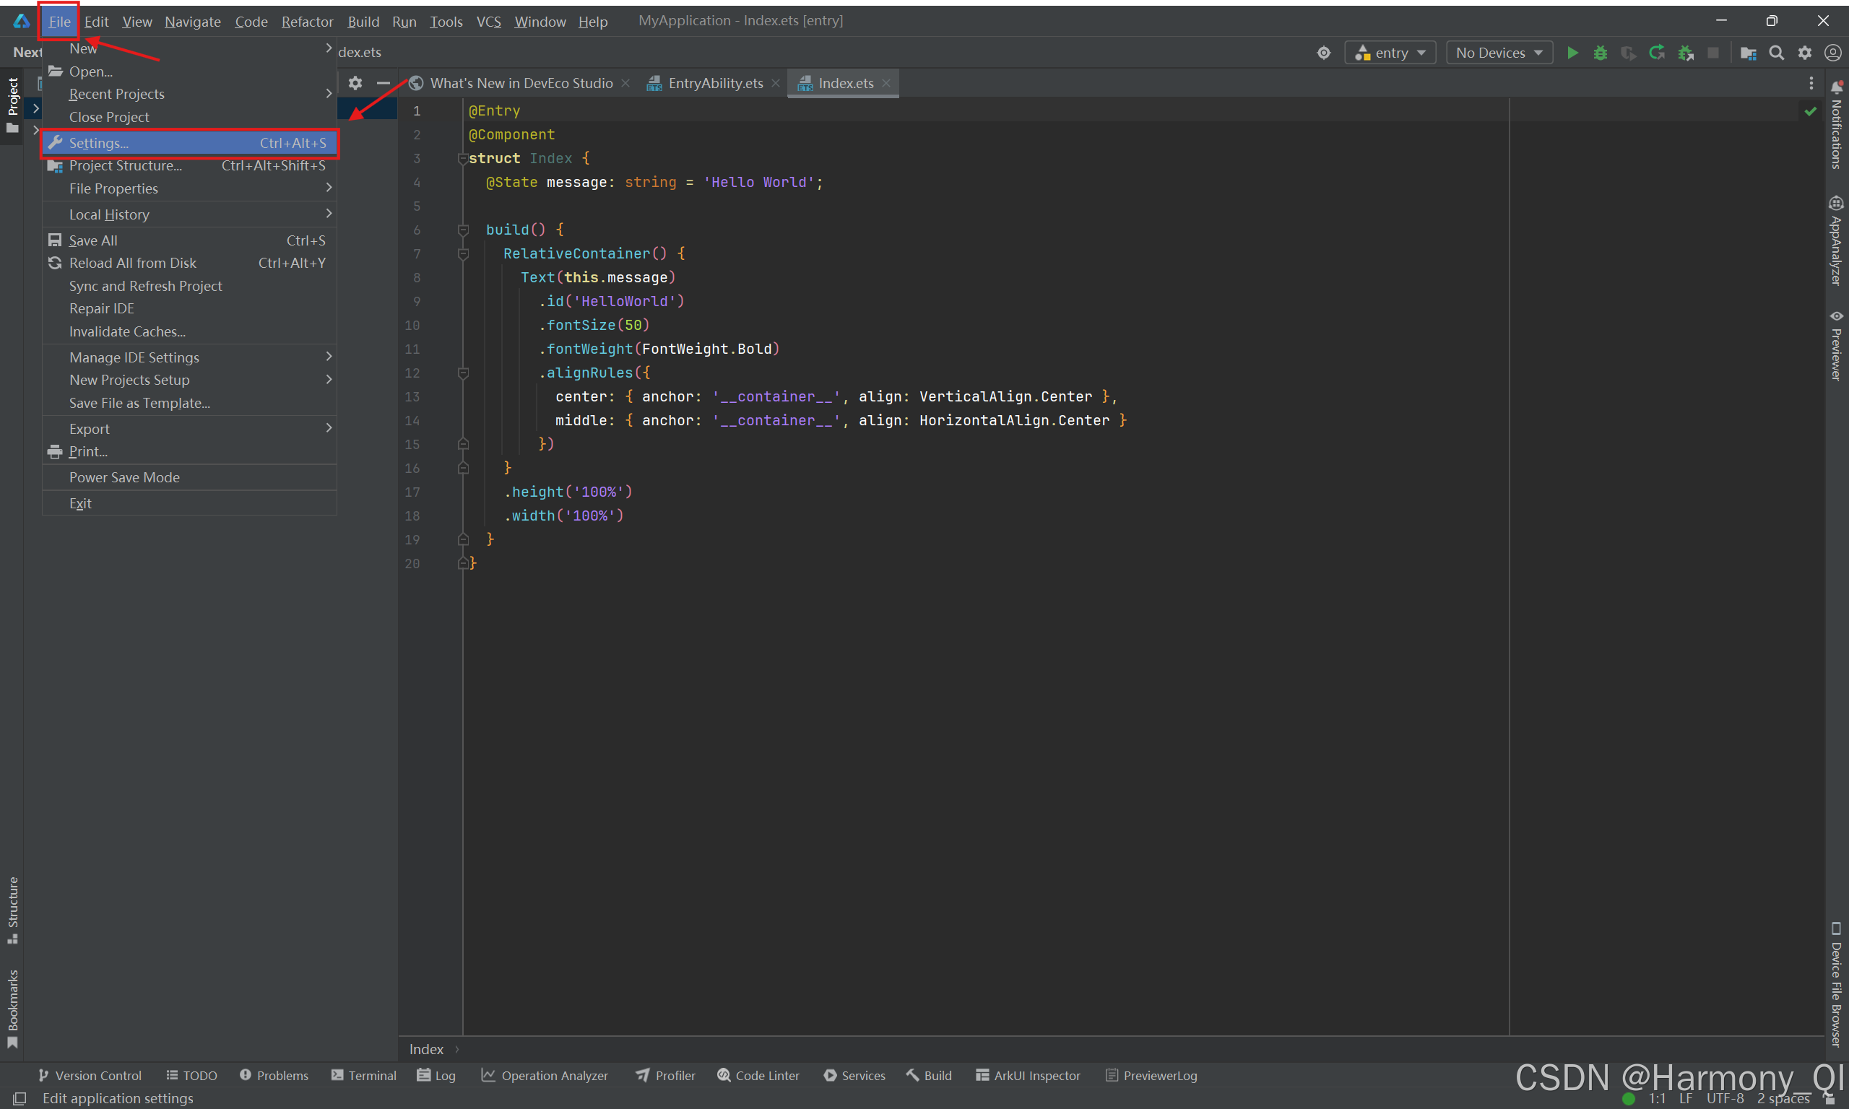Click the Index breadcrumb below the editor
The width and height of the screenshot is (1849, 1109).
pos(426,1049)
